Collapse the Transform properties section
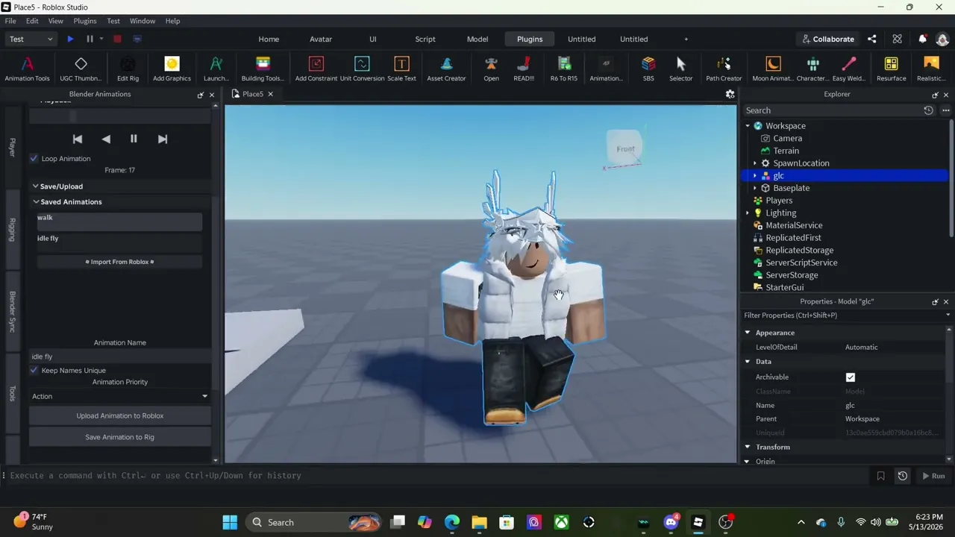 pos(748,447)
